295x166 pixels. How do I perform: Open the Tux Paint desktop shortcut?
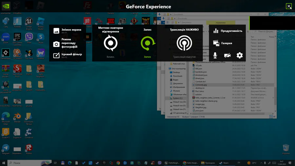point(29,54)
